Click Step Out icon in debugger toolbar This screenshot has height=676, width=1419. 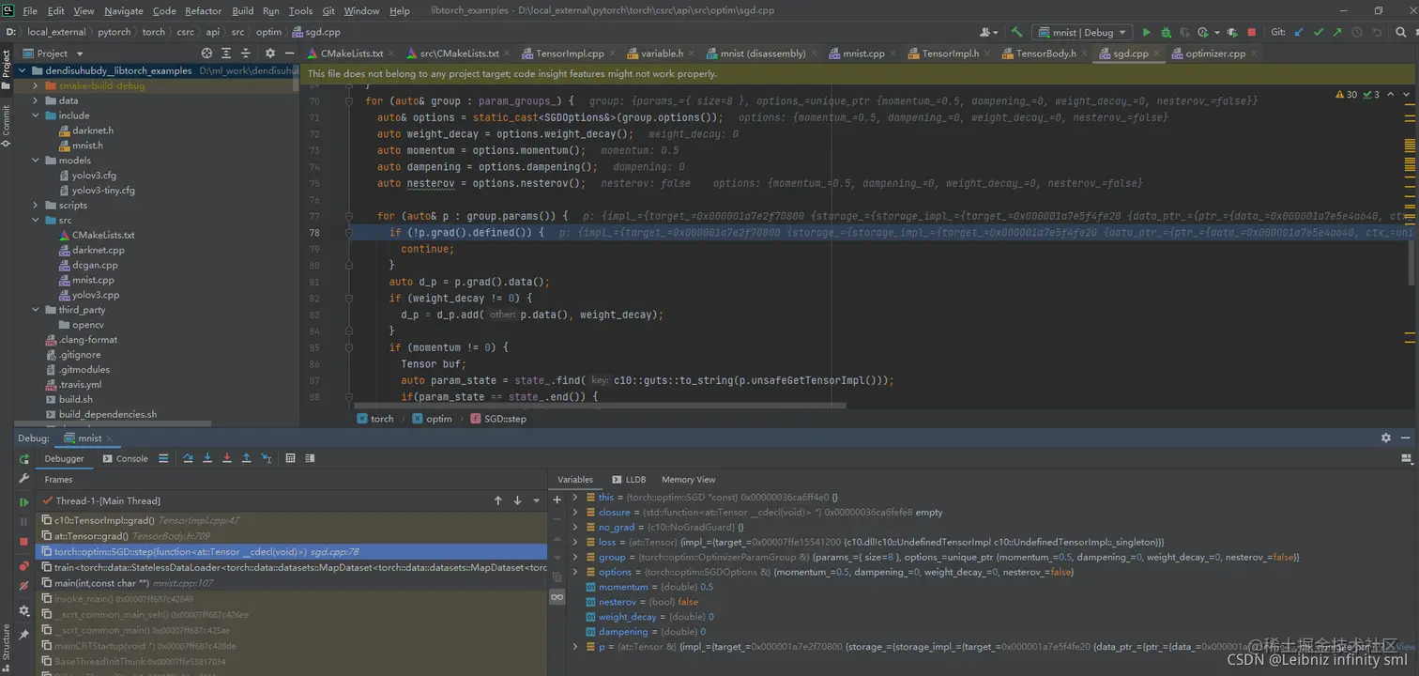tap(246, 458)
